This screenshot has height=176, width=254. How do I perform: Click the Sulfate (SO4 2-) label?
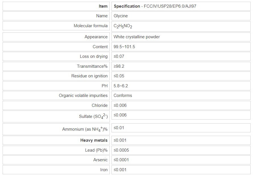tap(93, 116)
